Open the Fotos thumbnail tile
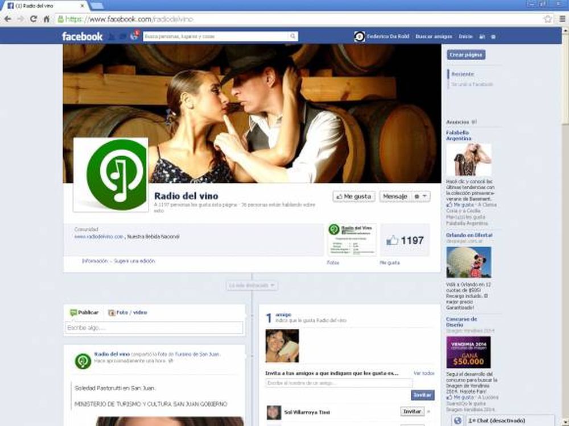 tap(352, 240)
